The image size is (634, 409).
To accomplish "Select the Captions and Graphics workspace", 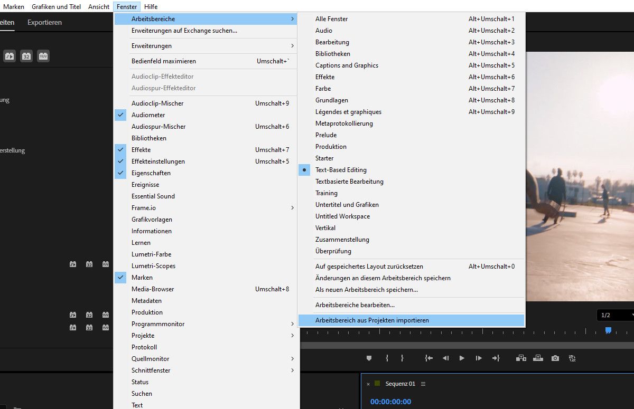I will 411,65.
